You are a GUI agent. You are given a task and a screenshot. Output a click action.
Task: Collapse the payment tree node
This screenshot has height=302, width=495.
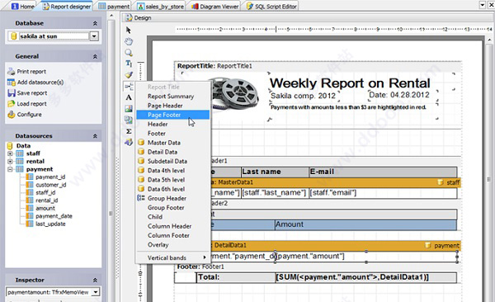[10, 169]
